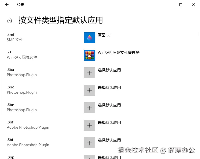Click the 设置 window title text
This screenshot has width=200, height=159.
(x=21, y=5)
